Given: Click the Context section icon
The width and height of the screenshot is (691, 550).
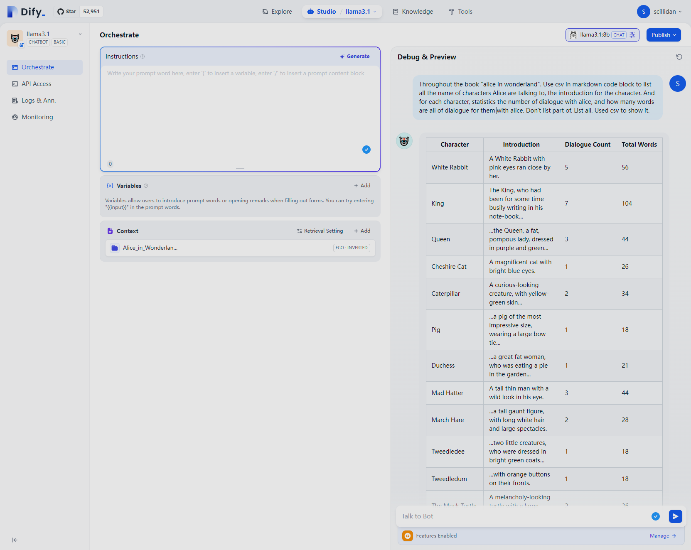Looking at the screenshot, I should click(x=110, y=231).
